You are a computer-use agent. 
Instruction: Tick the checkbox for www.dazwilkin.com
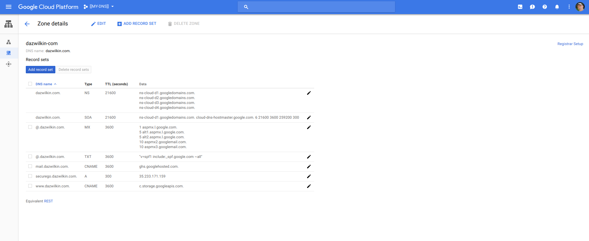pyautogui.click(x=30, y=186)
